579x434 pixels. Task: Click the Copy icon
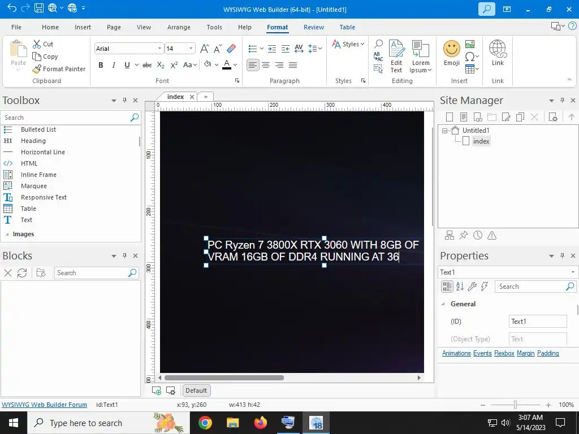[37, 57]
